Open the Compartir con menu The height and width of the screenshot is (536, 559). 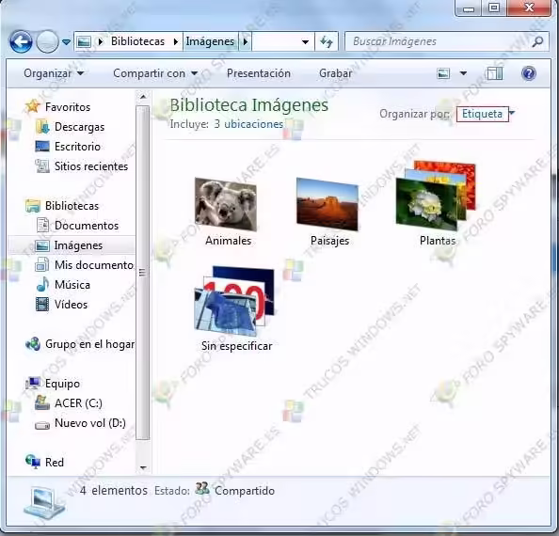point(155,73)
